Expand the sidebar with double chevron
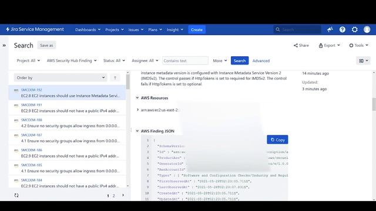Image resolution: width=376 pixels, height=211 pixels. pos(4,45)
